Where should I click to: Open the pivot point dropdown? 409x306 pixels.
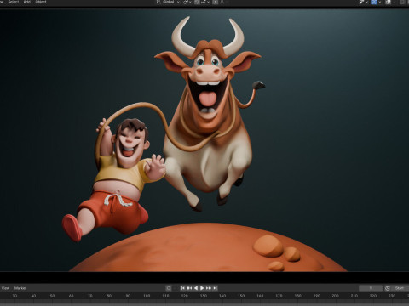[x=187, y=2]
